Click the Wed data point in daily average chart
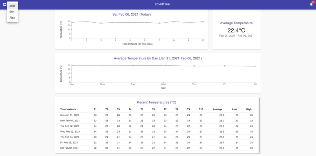Screen dimensions: 316x156 [163, 65]
